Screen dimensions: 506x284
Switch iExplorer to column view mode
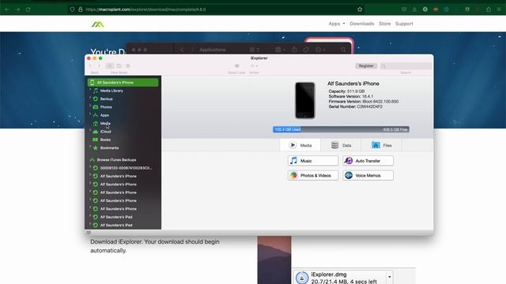point(119,66)
